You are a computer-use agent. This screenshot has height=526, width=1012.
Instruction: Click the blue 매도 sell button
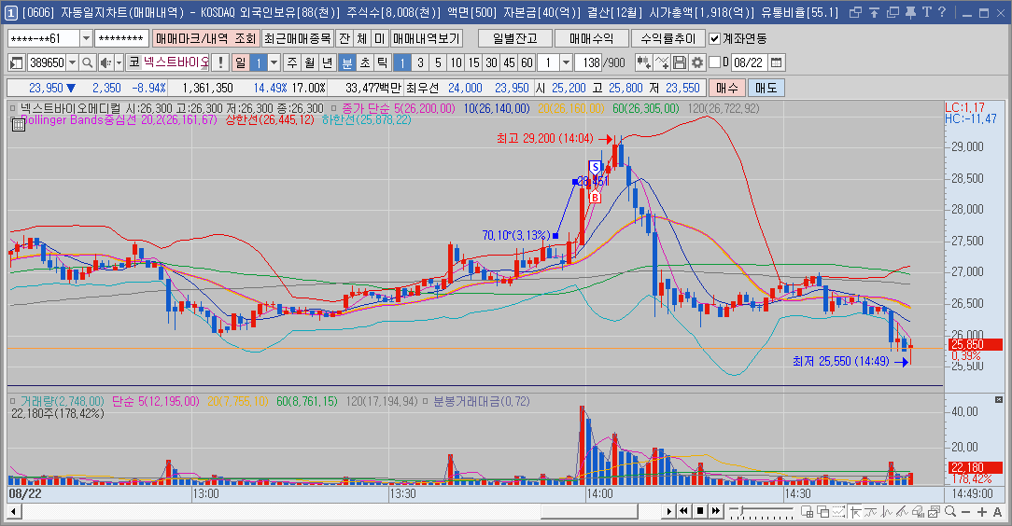(766, 88)
